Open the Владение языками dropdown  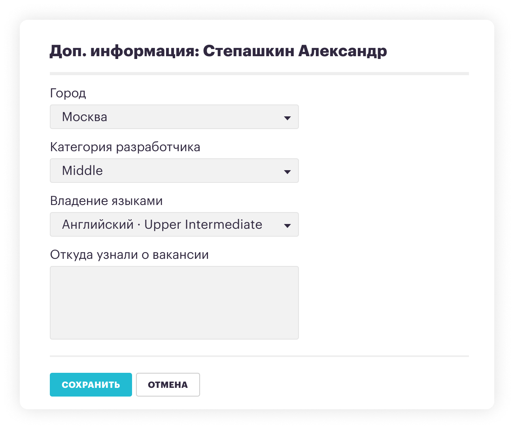coord(174,224)
